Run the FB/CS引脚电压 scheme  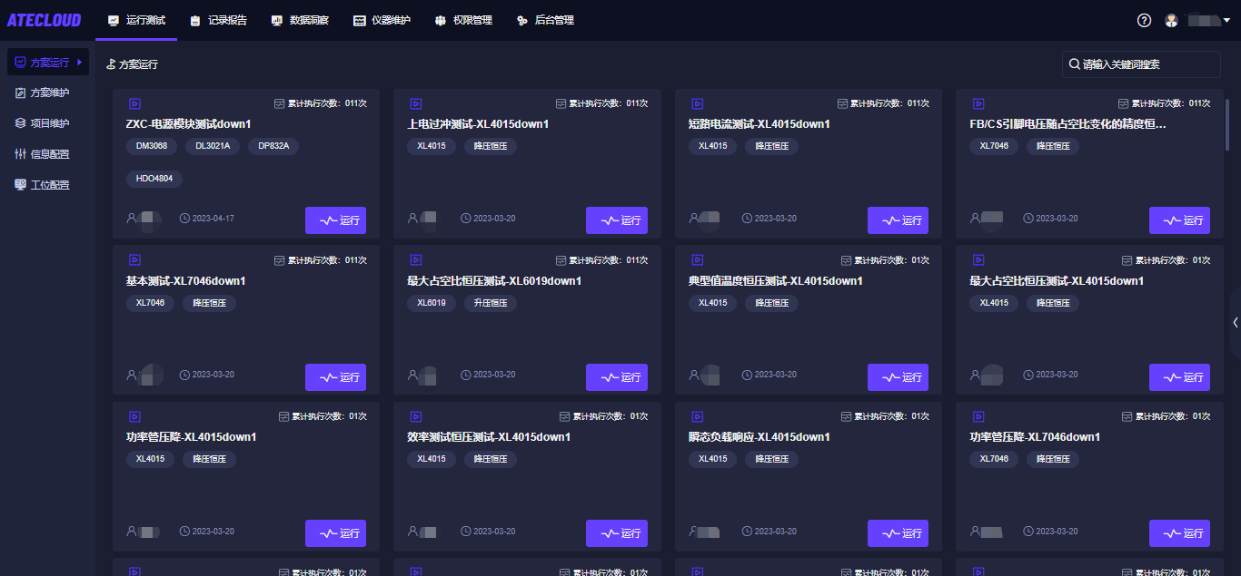point(1179,220)
